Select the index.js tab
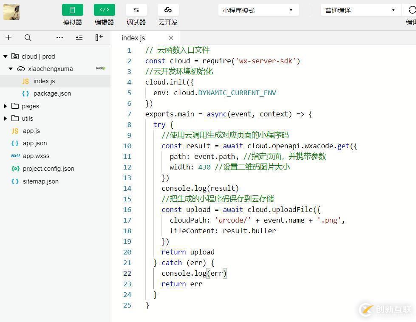 133,38
